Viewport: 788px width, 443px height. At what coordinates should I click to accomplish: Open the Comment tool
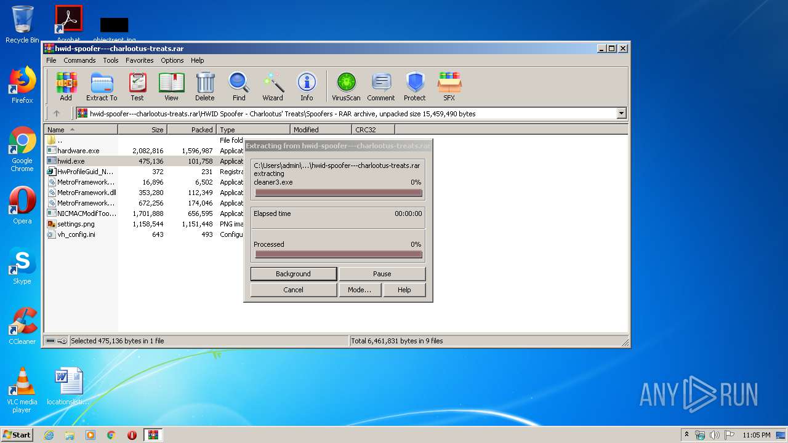click(381, 86)
